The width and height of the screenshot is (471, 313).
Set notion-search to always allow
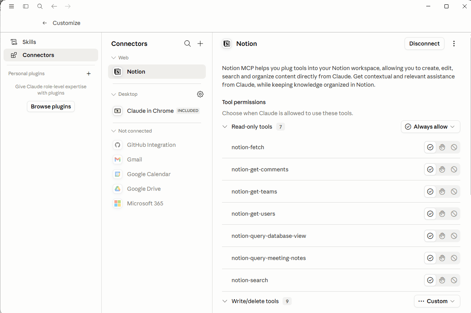(430, 280)
